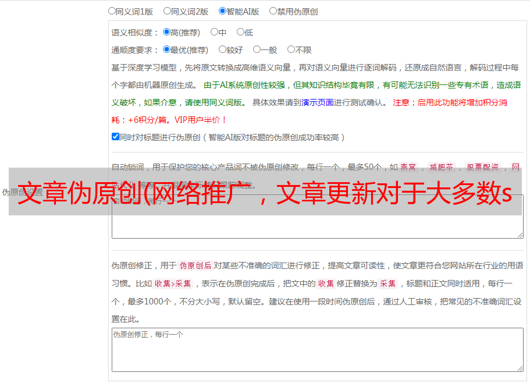
Task: Grab the resize handle of 伪原创修正 textarea
Action: pyautogui.click(x=520, y=368)
